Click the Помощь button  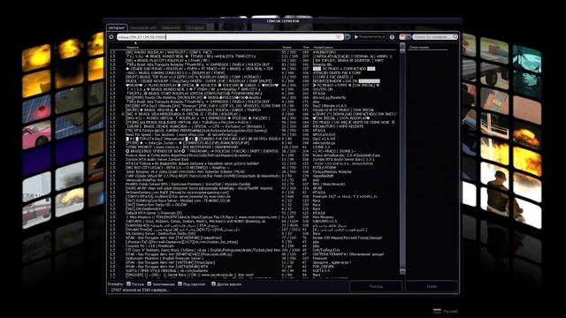pos(376,286)
